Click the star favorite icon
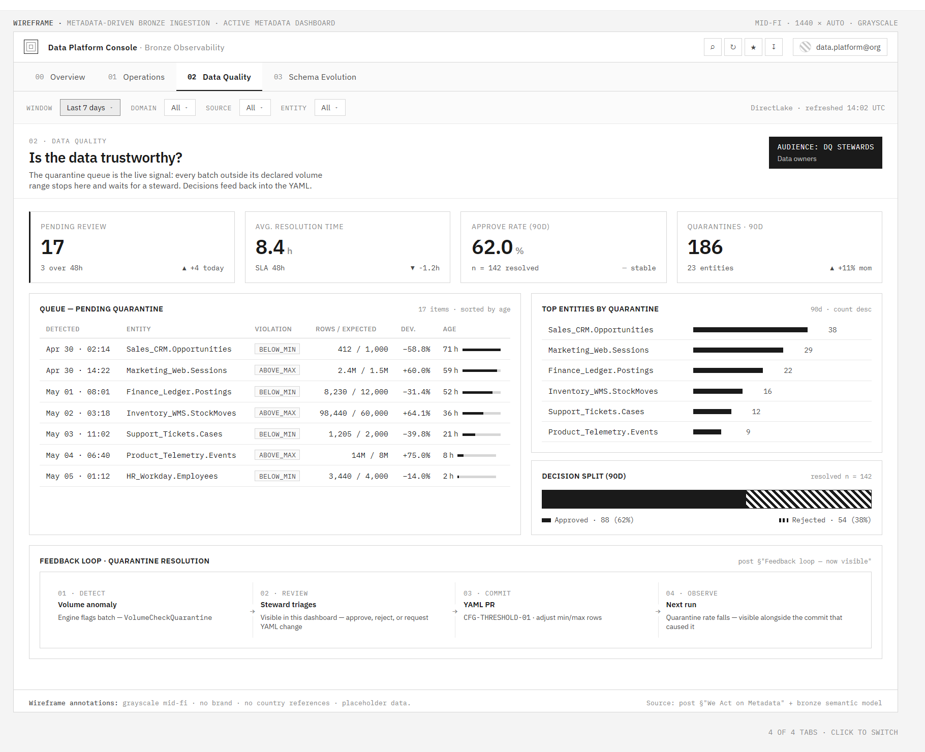This screenshot has height=752, width=925. pos(753,47)
